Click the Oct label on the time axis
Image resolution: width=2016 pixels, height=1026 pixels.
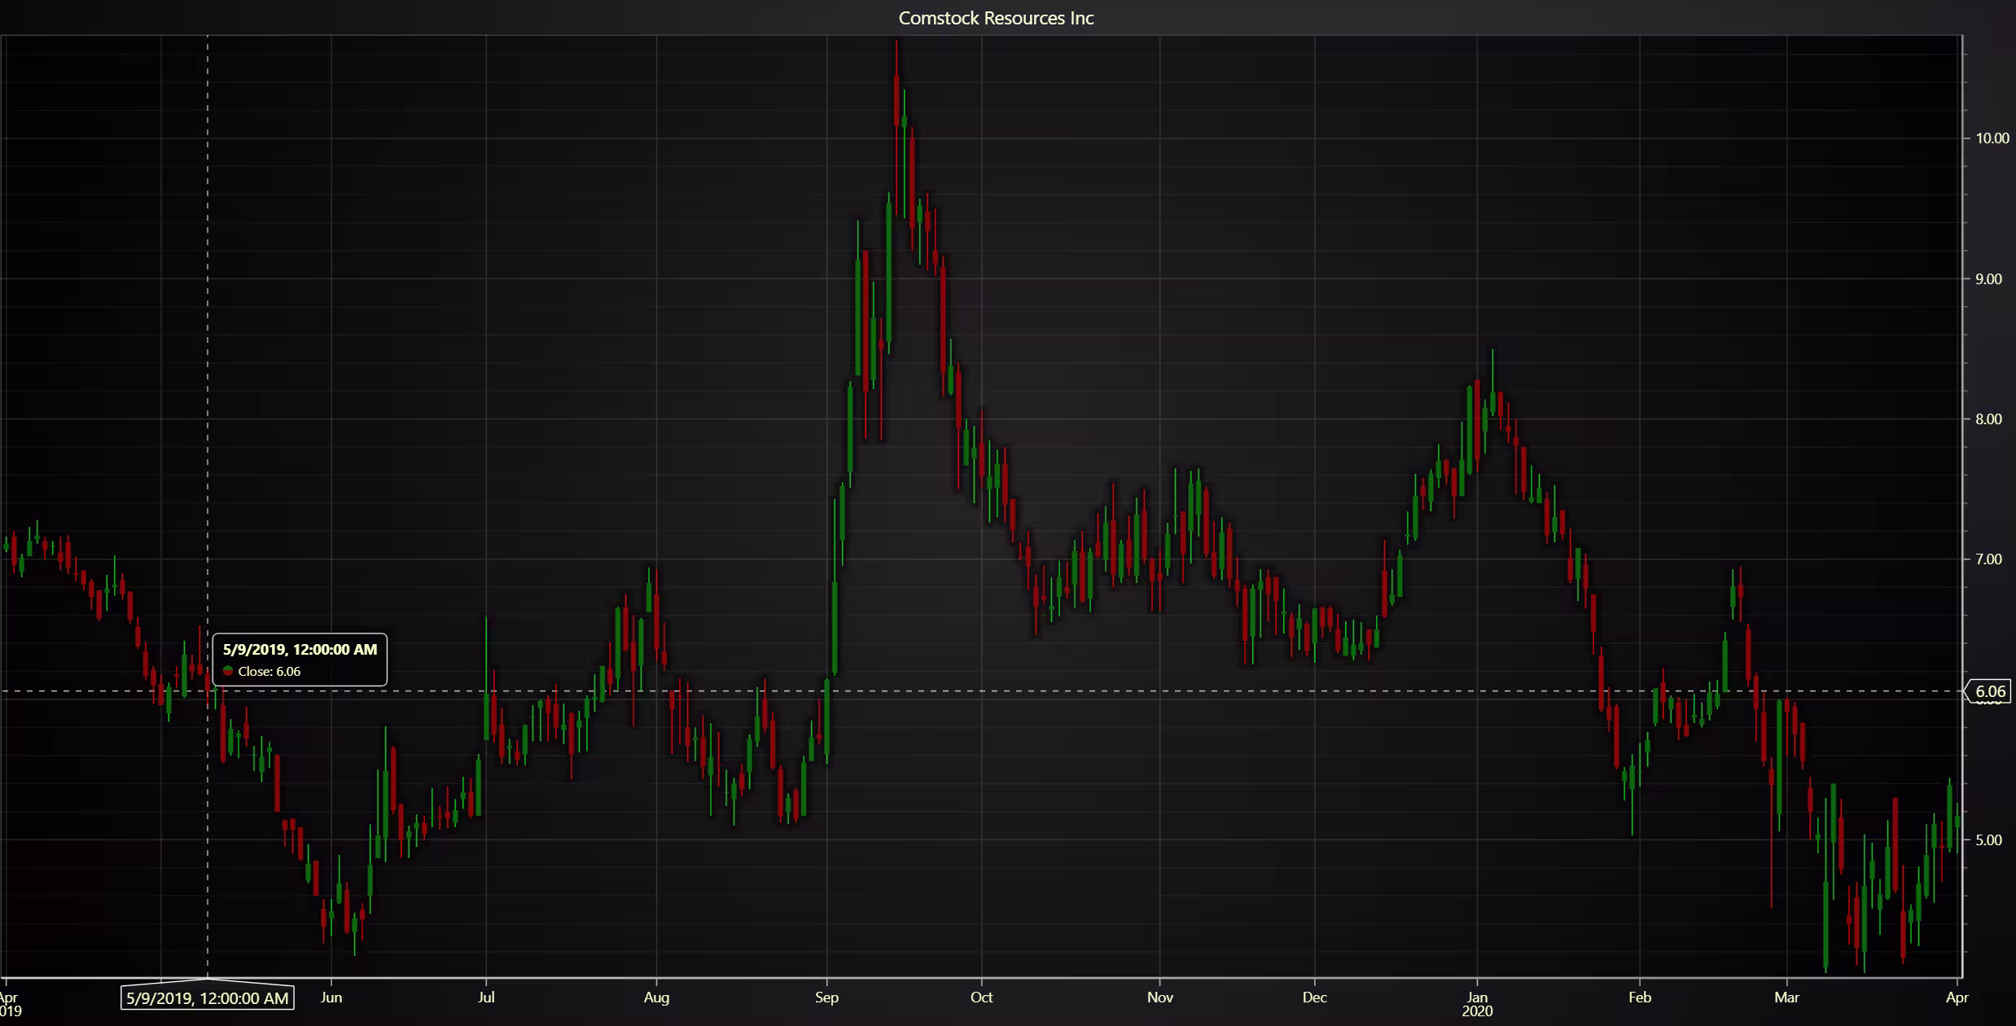[x=982, y=997]
